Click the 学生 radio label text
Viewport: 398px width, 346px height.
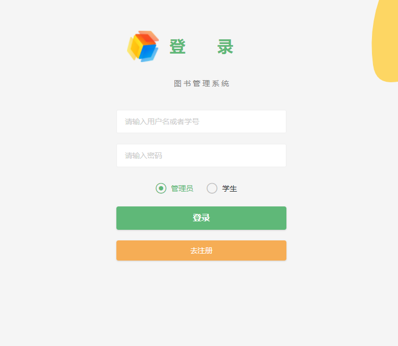coord(230,188)
